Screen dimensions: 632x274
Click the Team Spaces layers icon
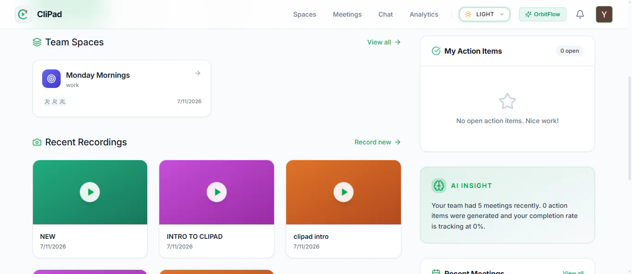pyautogui.click(x=37, y=42)
